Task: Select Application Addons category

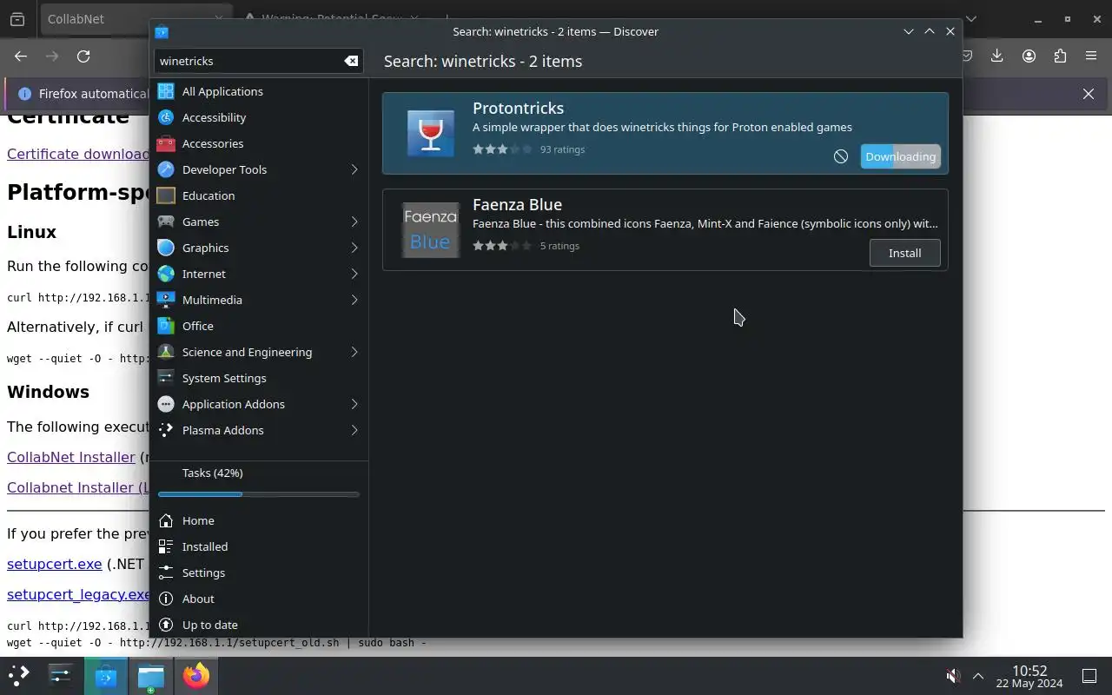Action: click(x=259, y=404)
